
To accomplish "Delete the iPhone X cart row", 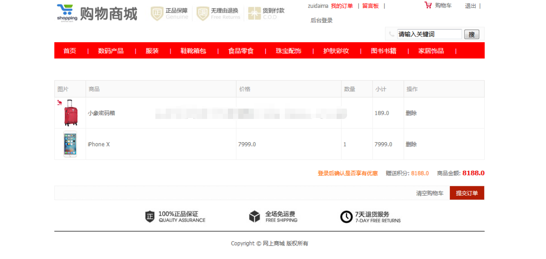I will pos(411,144).
